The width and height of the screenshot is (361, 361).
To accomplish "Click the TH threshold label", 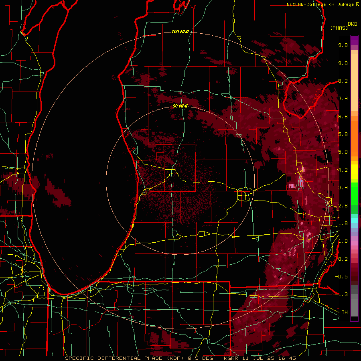I will [345, 312].
